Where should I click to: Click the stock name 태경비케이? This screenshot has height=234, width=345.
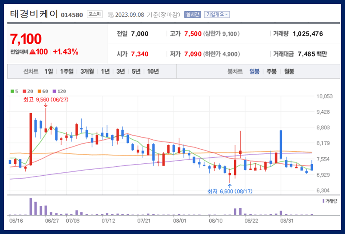pos(34,14)
